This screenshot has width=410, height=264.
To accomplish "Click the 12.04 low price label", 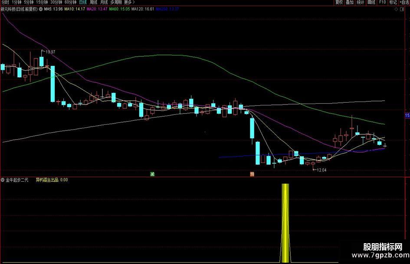I will 321,170.
